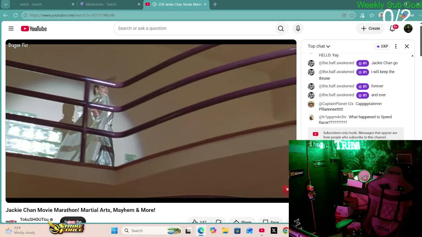Open the weather widget showing 73°F

coord(20,230)
